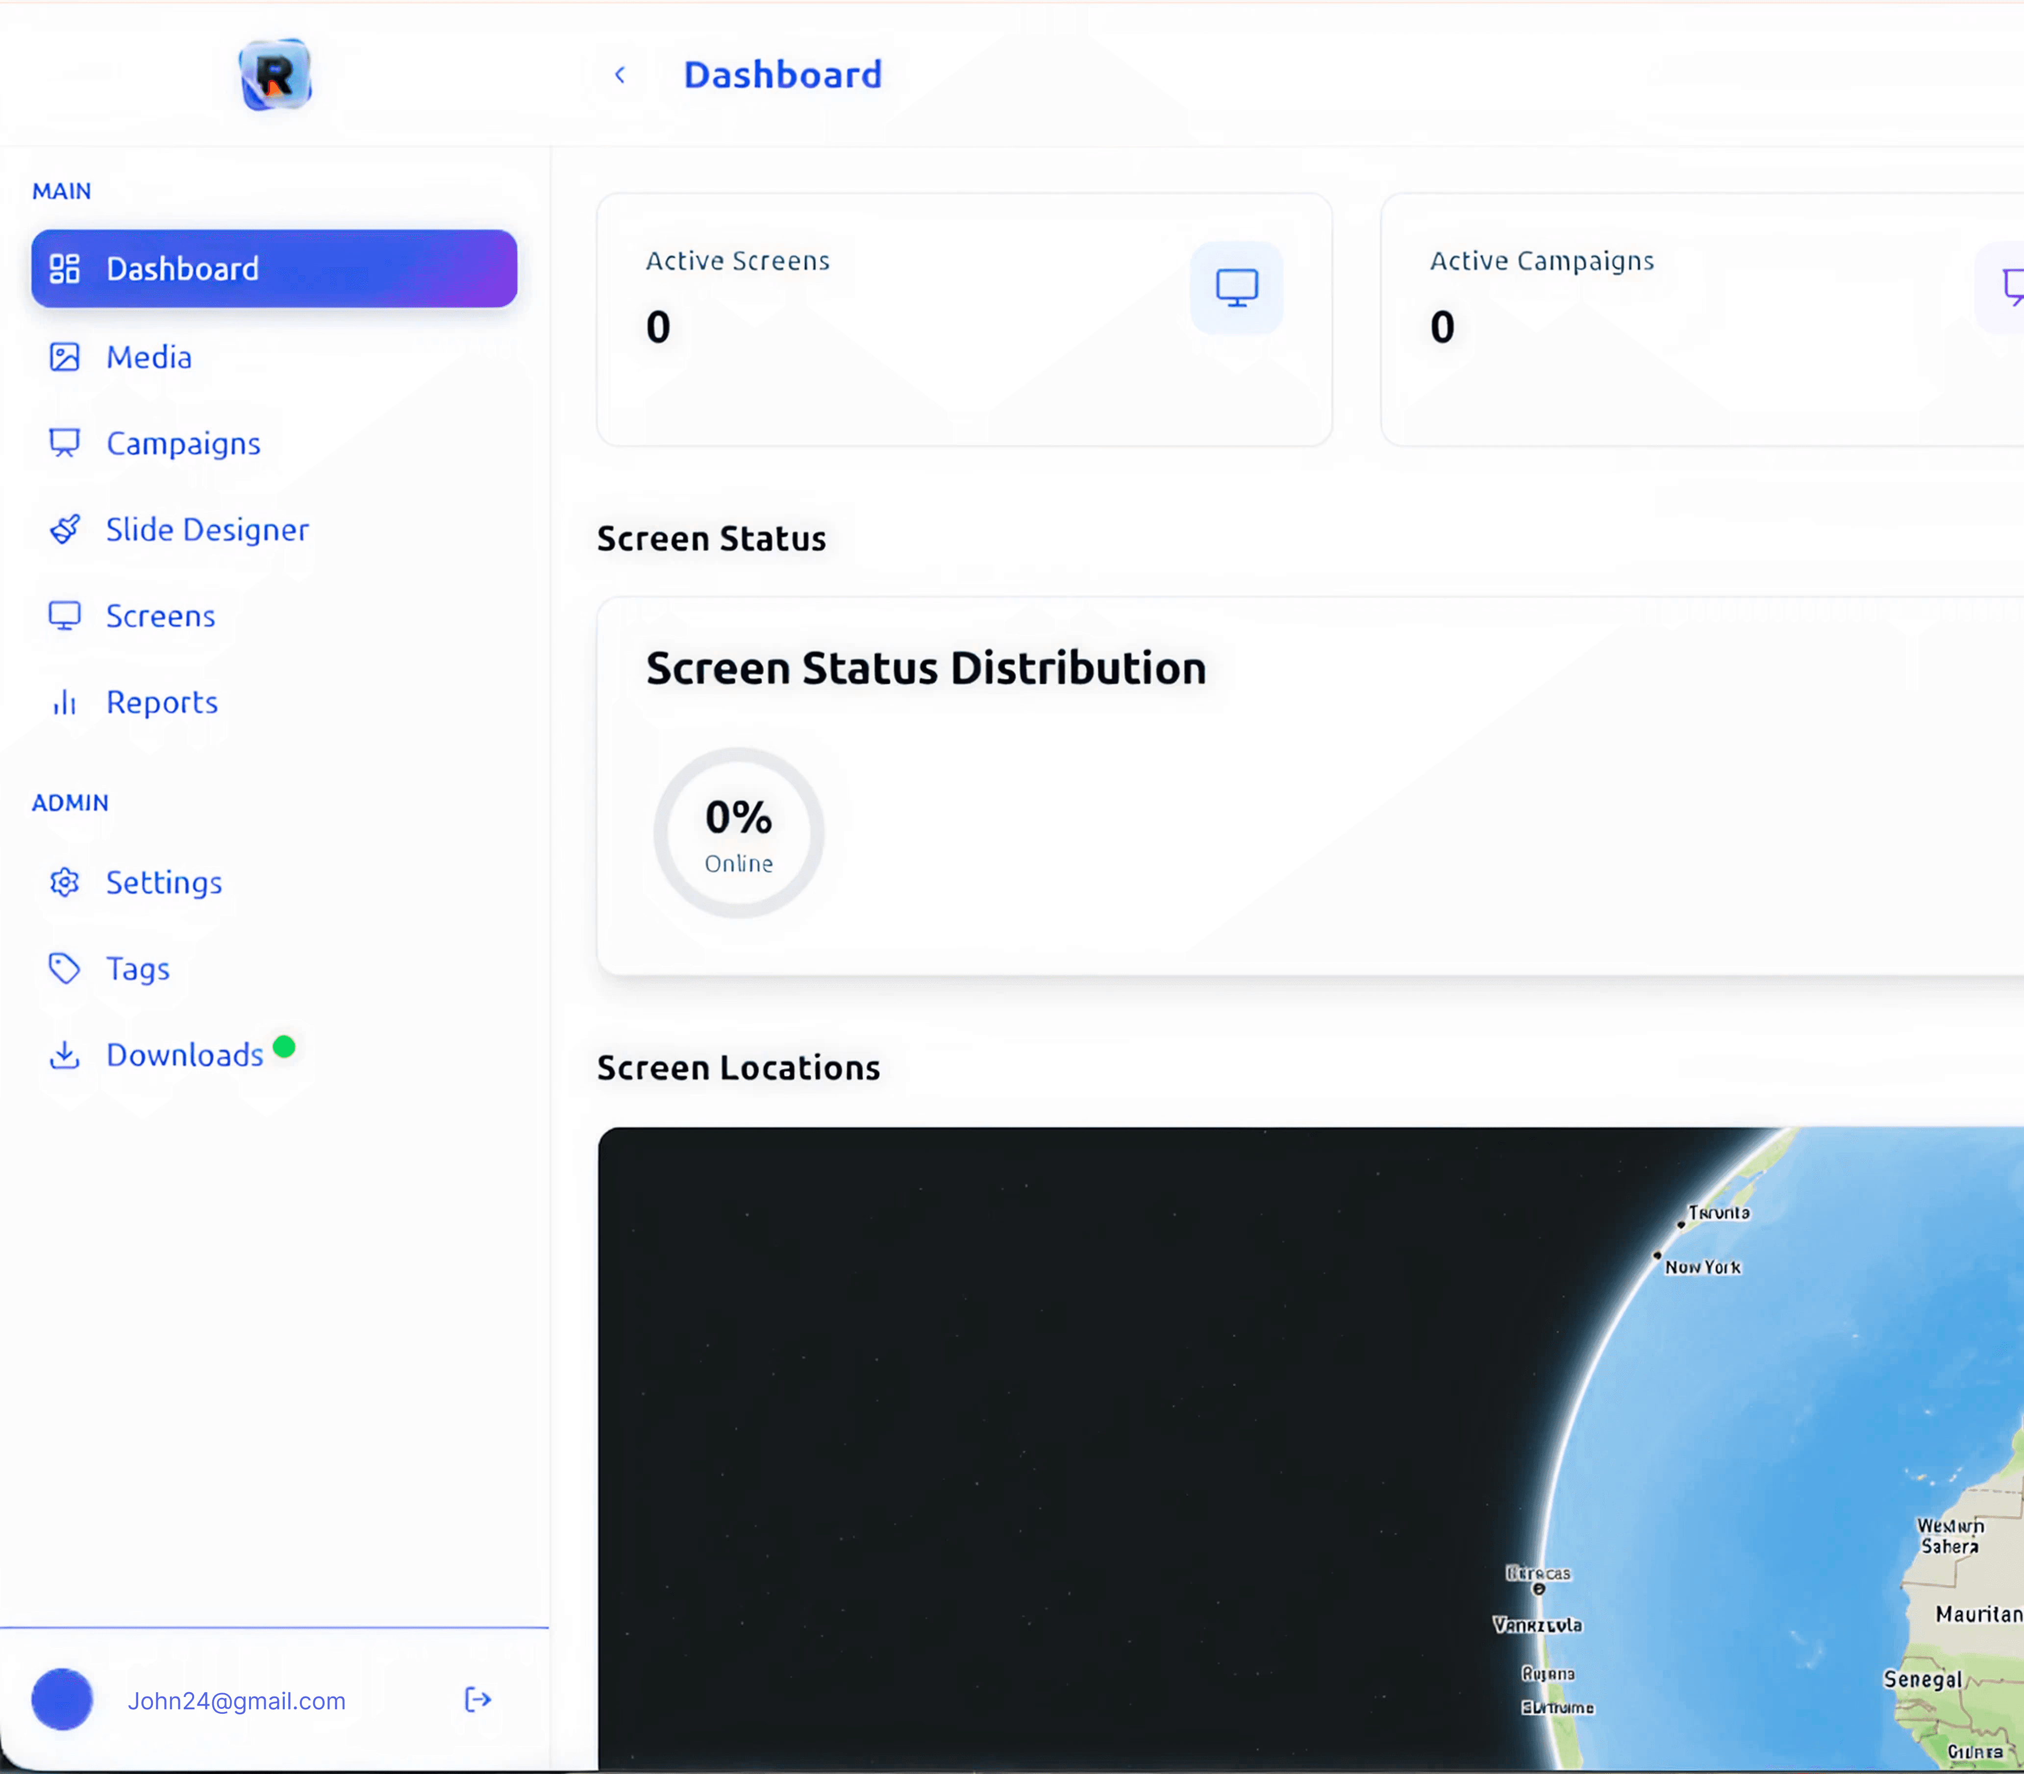Click the Media image icon
Screen dimensions: 2024x1774
coord(65,357)
